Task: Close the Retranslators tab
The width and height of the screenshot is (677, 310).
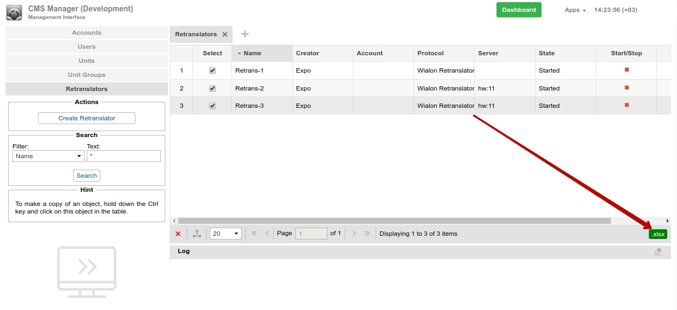Action: (x=225, y=34)
